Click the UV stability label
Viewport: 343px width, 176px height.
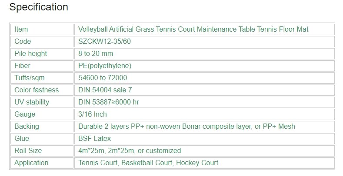tap(32, 102)
